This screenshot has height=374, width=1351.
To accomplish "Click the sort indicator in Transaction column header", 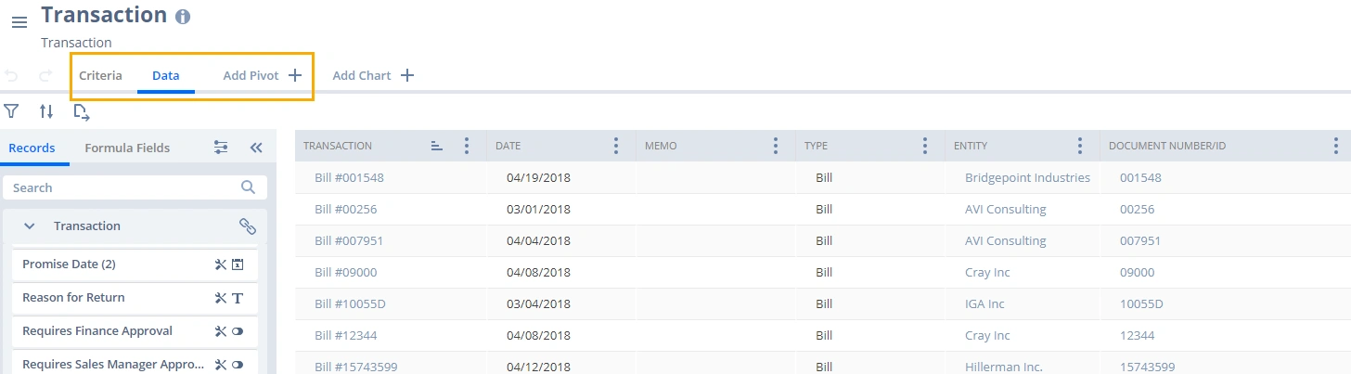I will coord(437,146).
